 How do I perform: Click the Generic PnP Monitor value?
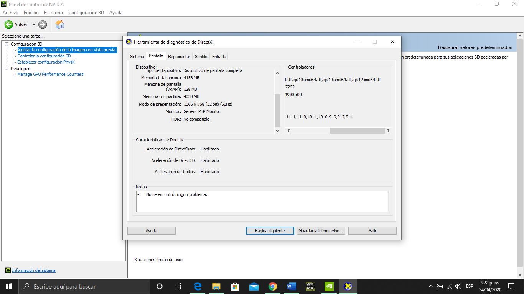202,111
